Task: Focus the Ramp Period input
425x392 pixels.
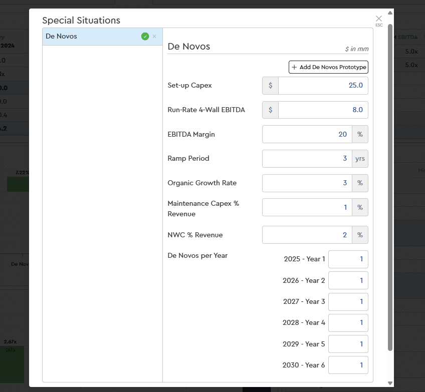Action: tap(307, 159)
